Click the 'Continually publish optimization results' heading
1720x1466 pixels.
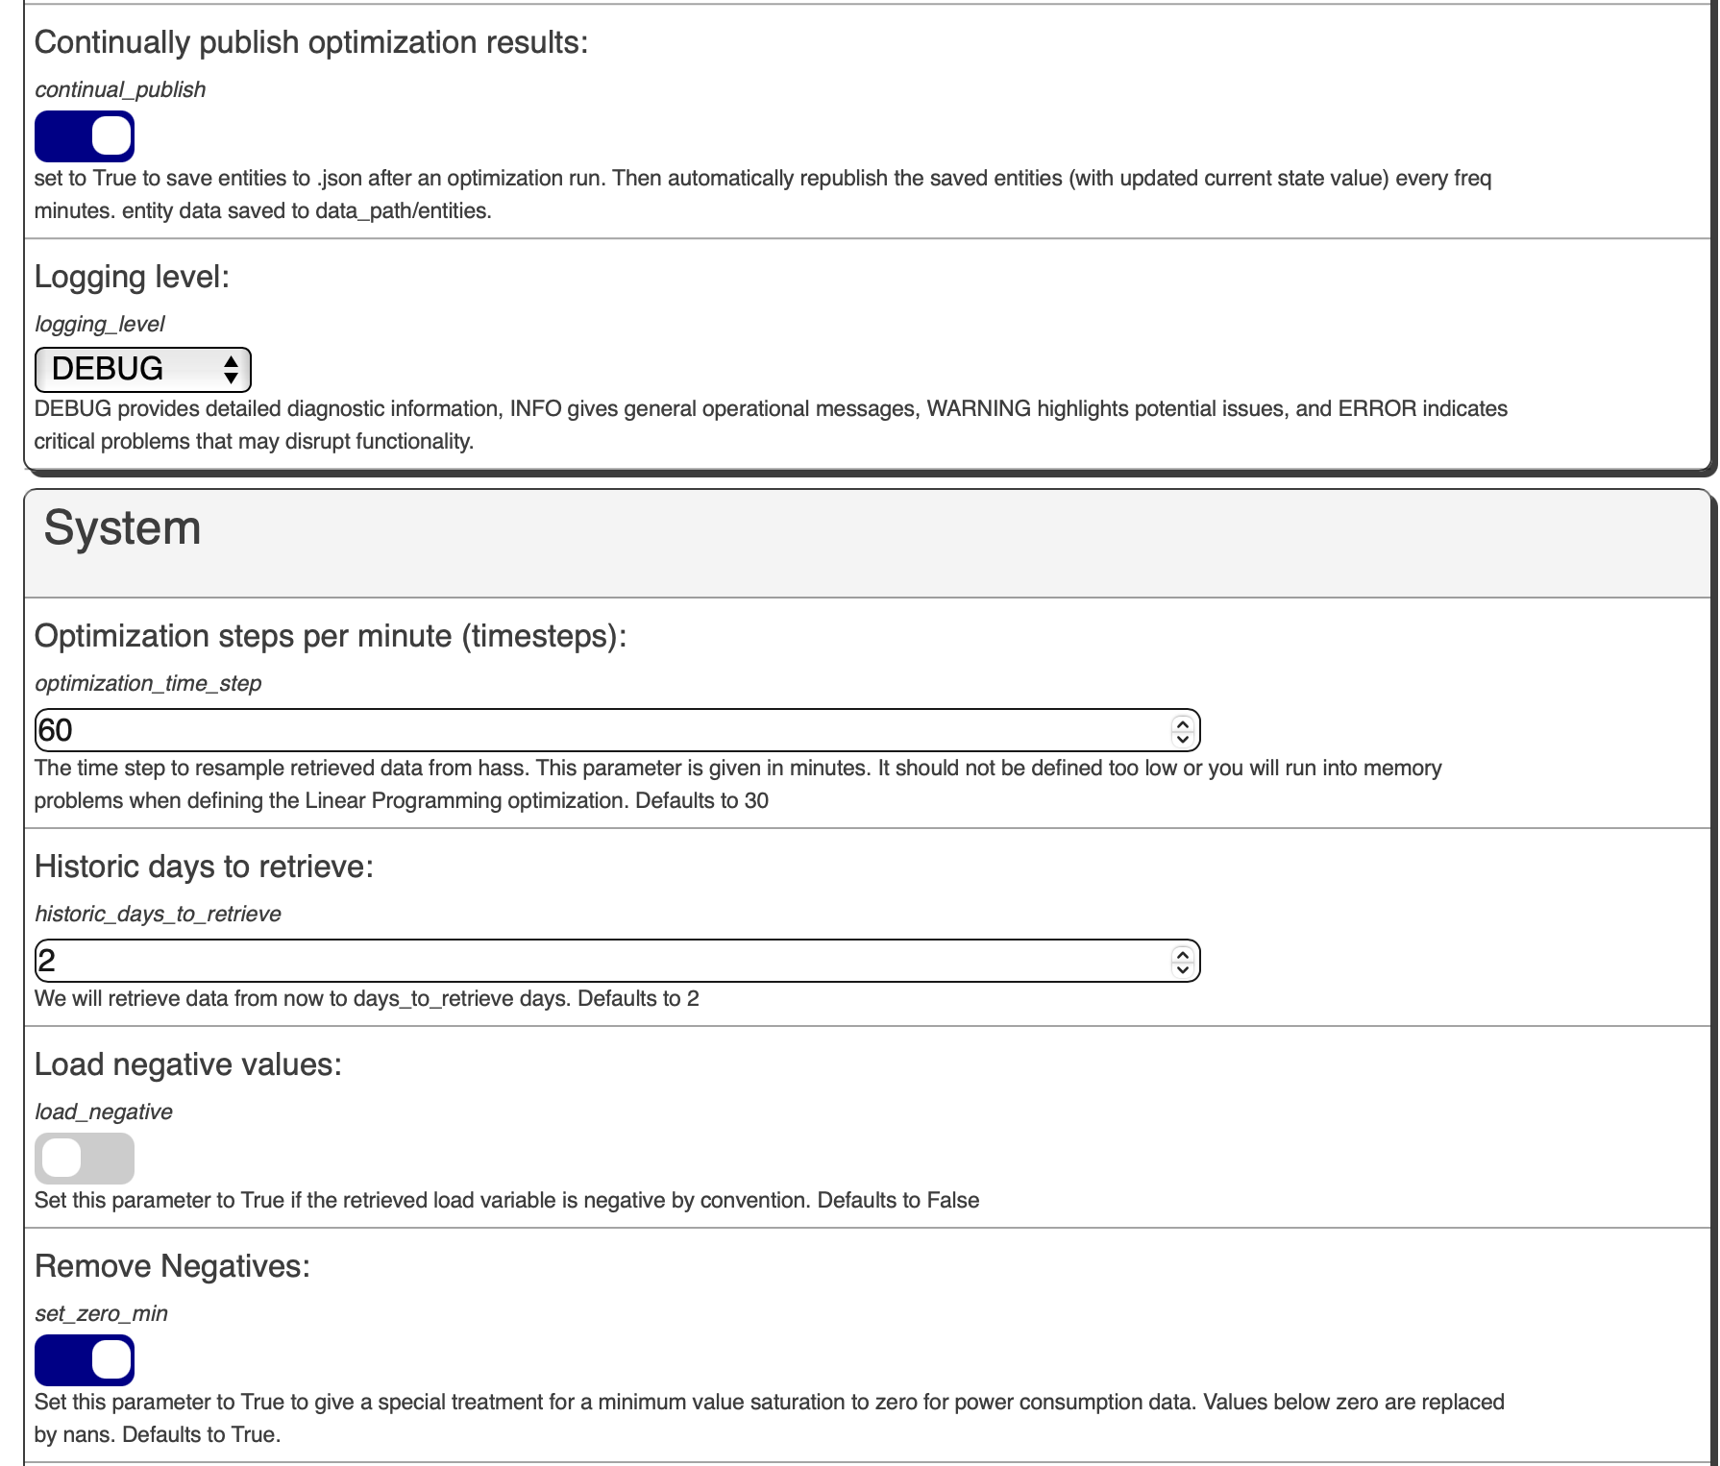point(311,42)
